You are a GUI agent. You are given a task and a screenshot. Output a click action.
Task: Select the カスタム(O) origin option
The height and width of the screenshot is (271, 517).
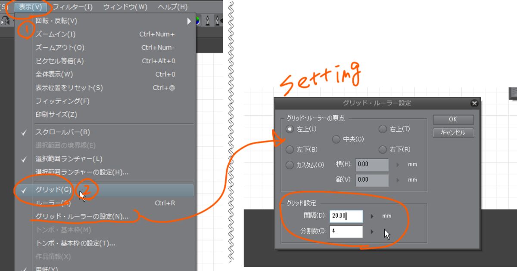point(290,165)
